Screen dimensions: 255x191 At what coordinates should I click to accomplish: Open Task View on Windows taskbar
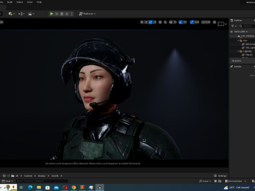pos(21,187)
